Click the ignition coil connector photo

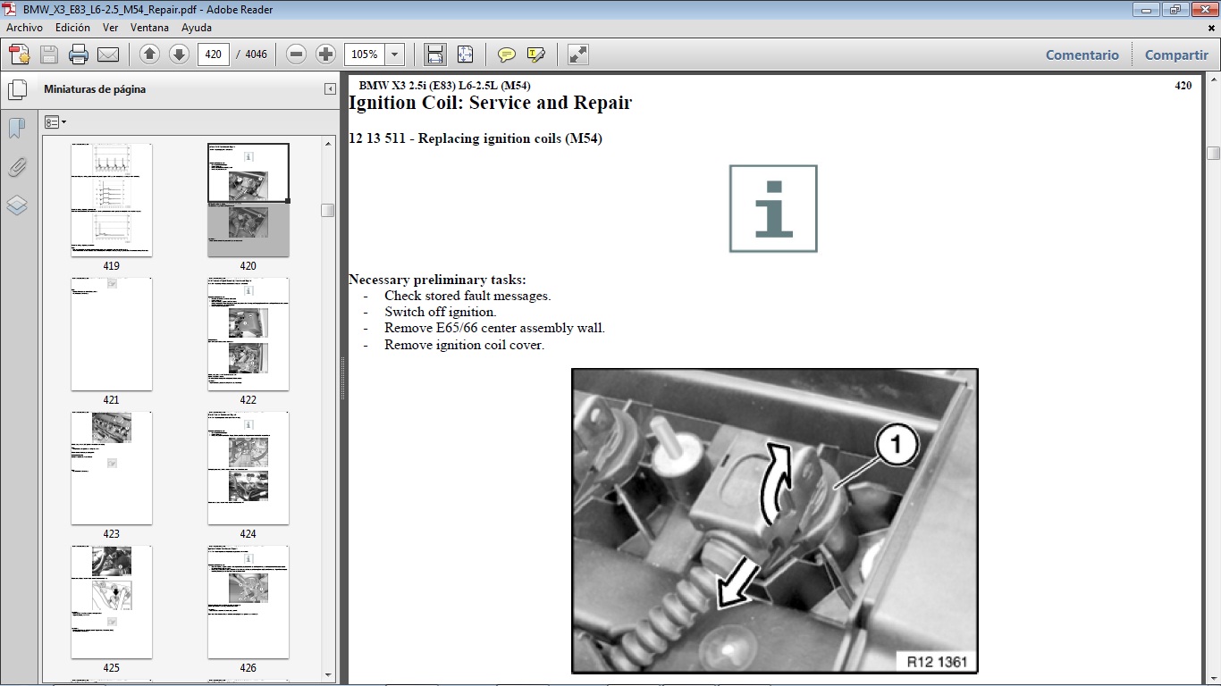coord(775,521)
